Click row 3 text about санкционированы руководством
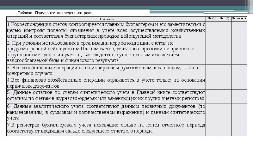The width and height of the screenshot is (253, 142). 106,70
